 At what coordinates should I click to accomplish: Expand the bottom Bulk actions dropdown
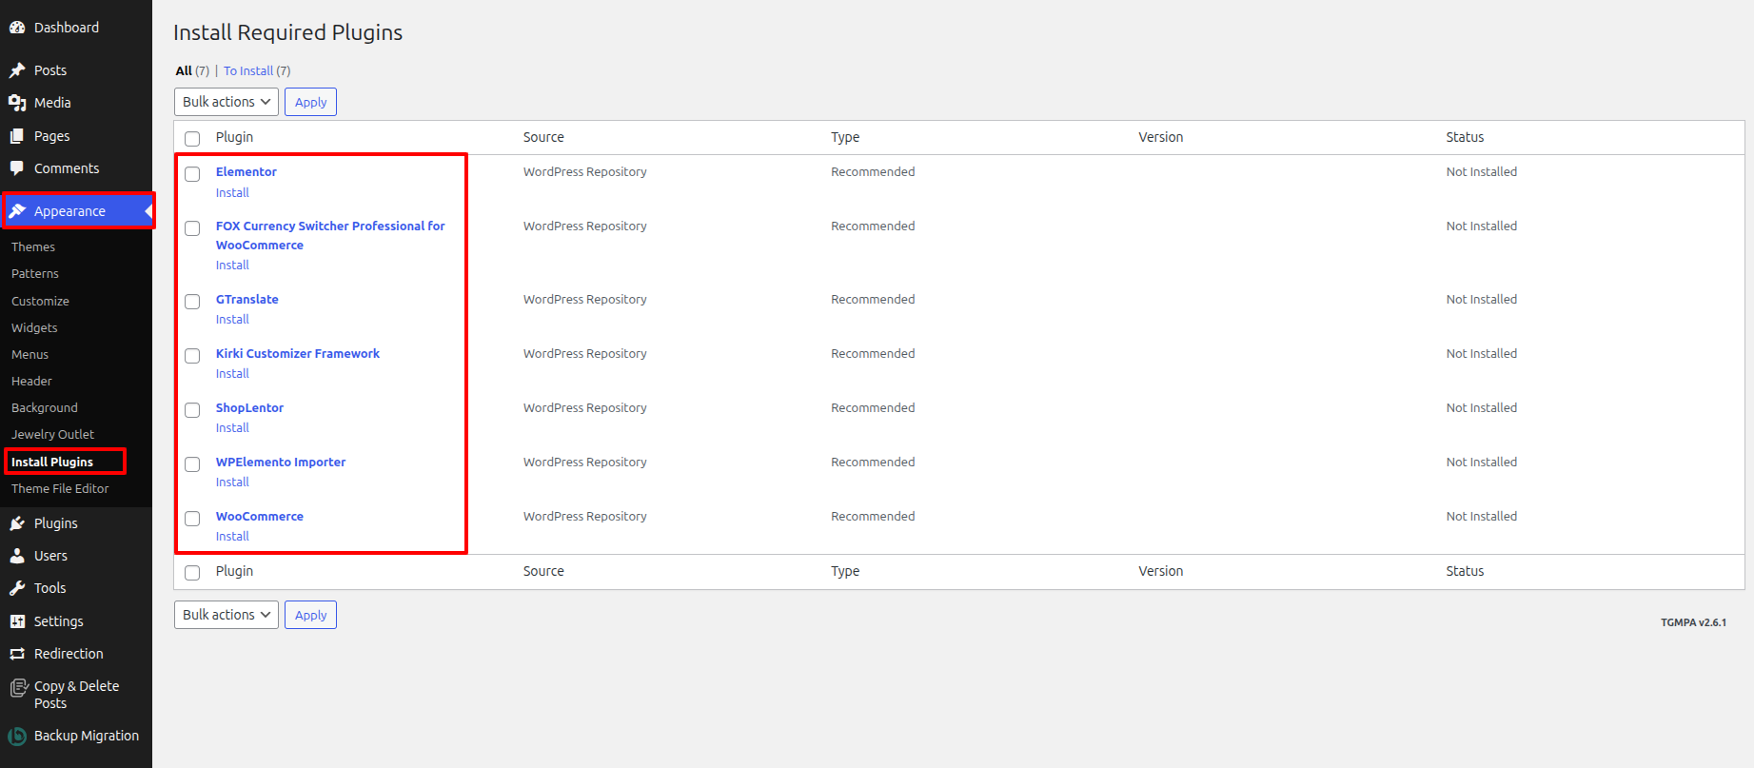227,615
